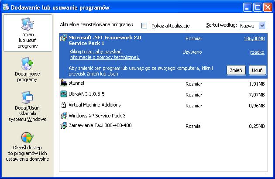Click Dodaj/Usuń składniki systemu Windows label
Screen dimensions: 275x179
click(27, 114)
